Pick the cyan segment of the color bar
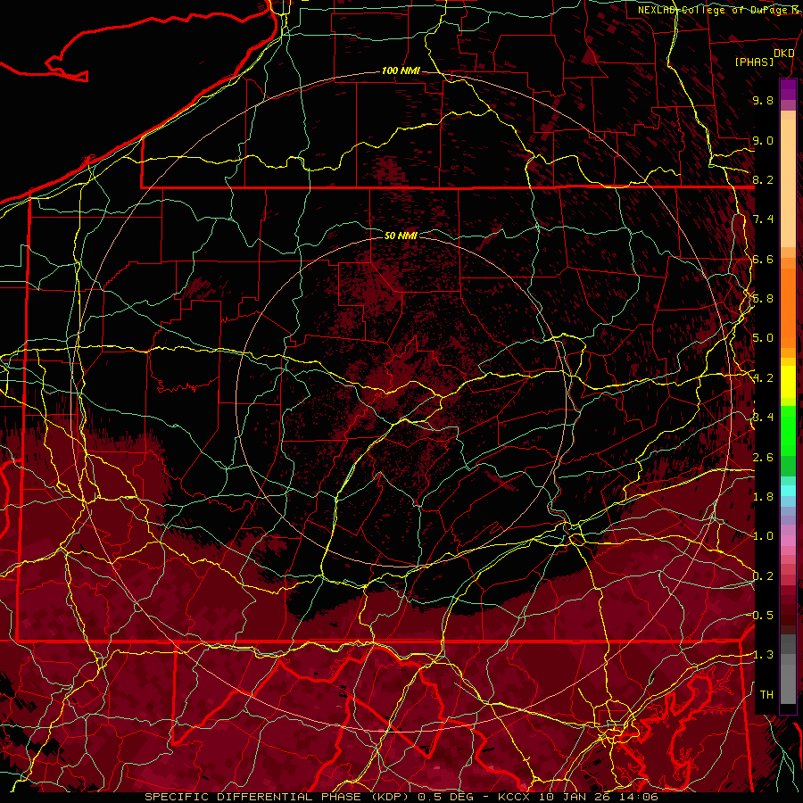 pyautogui.click(x=788, y=490)
